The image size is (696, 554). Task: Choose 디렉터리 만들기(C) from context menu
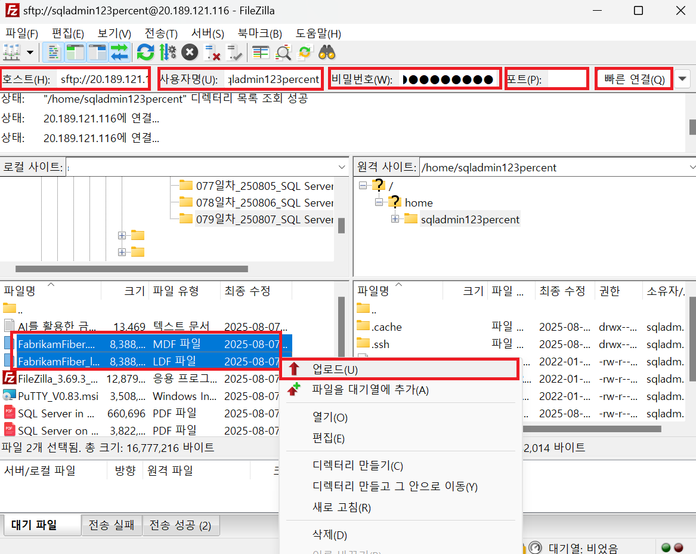tap(399, 466)
